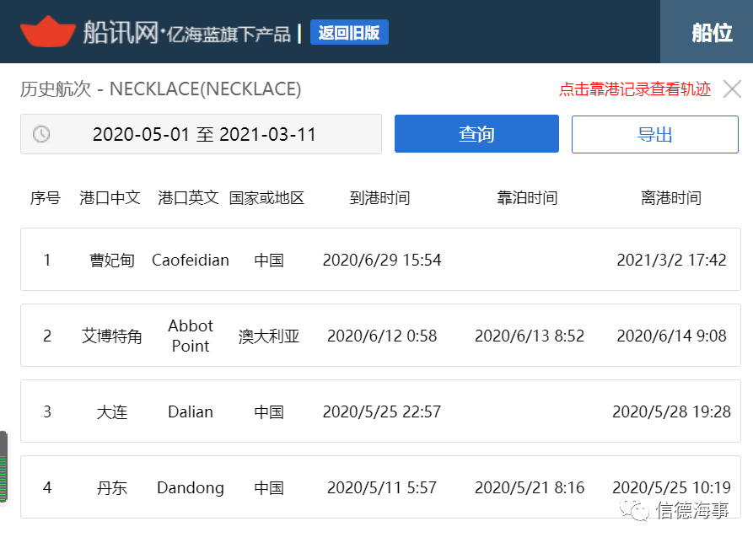The width and height of the screenshot is (753, 543).
Task: Click the 船讯网 site title
Action: pyautogui.click(x=121, y=32)
